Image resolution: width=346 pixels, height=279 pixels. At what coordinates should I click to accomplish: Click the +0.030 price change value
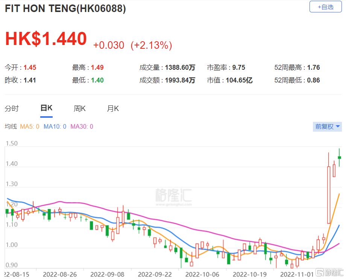click(109, 45)
